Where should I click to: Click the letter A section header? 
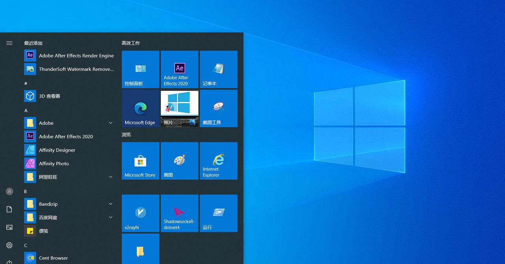(26, 111)
